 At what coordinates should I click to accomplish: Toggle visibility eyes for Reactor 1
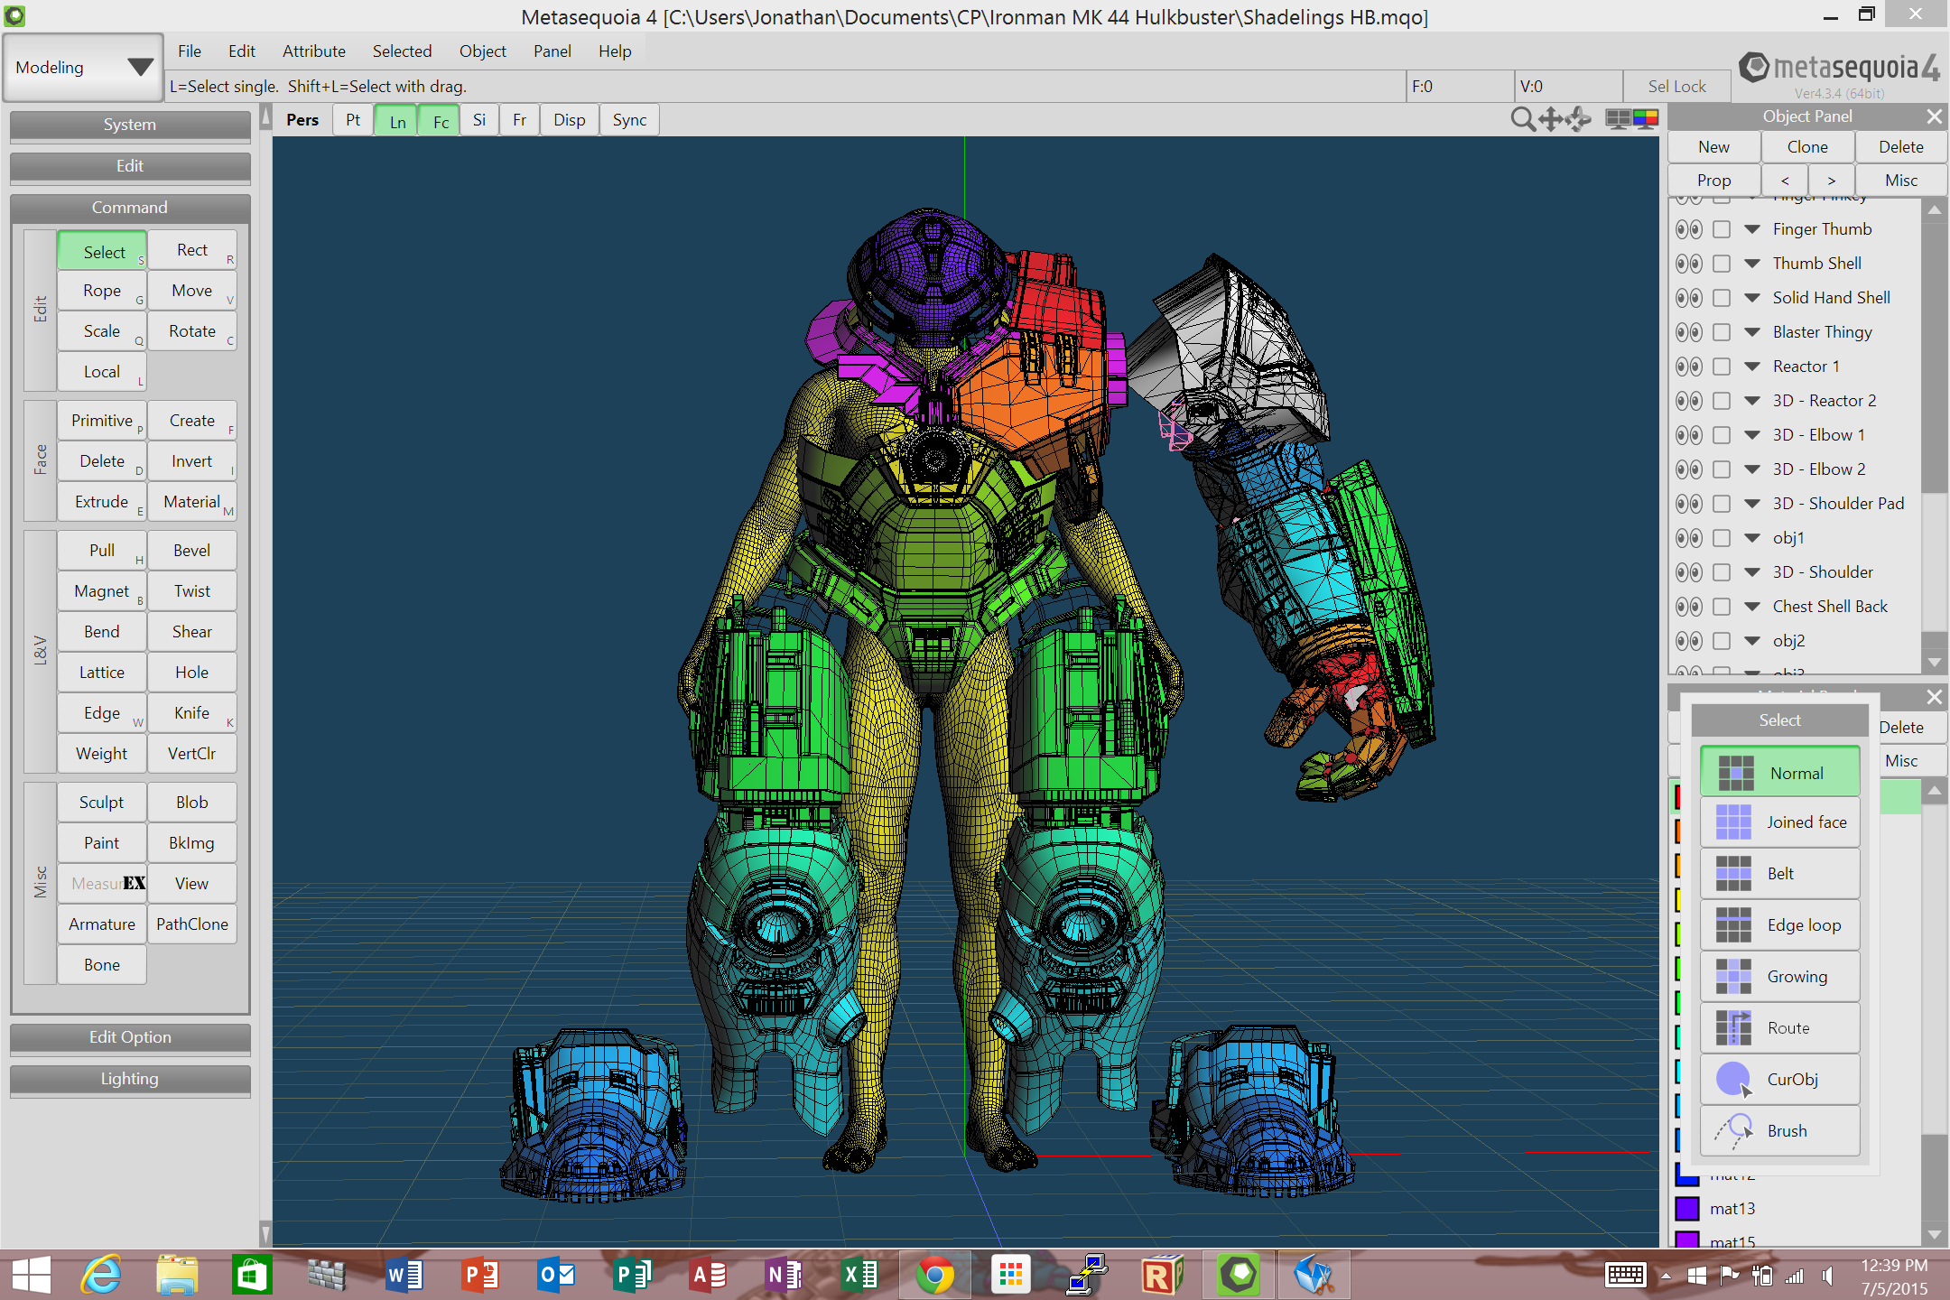click(1688, 367)
